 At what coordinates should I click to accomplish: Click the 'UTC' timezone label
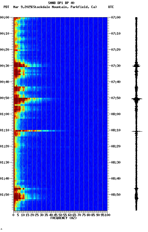(111, 7)
